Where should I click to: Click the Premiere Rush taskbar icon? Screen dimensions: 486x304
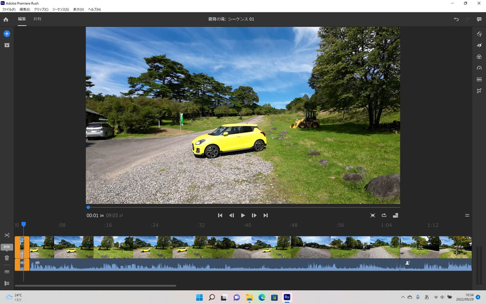(x=287, y=297)
